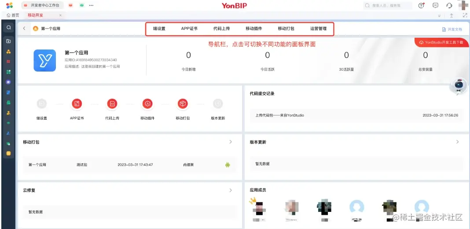470x229 pixels.
Task: Switch to the 开发者中心工作台 tab
Action: click(x=42, y=5)
